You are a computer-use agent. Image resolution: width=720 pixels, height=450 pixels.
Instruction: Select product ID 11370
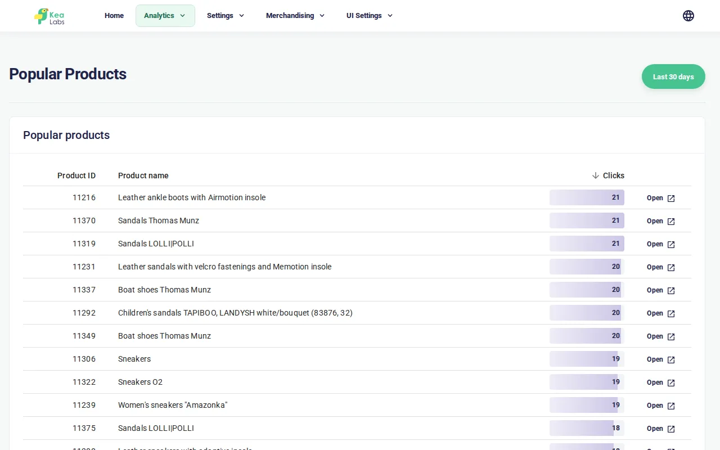point(84,220)
